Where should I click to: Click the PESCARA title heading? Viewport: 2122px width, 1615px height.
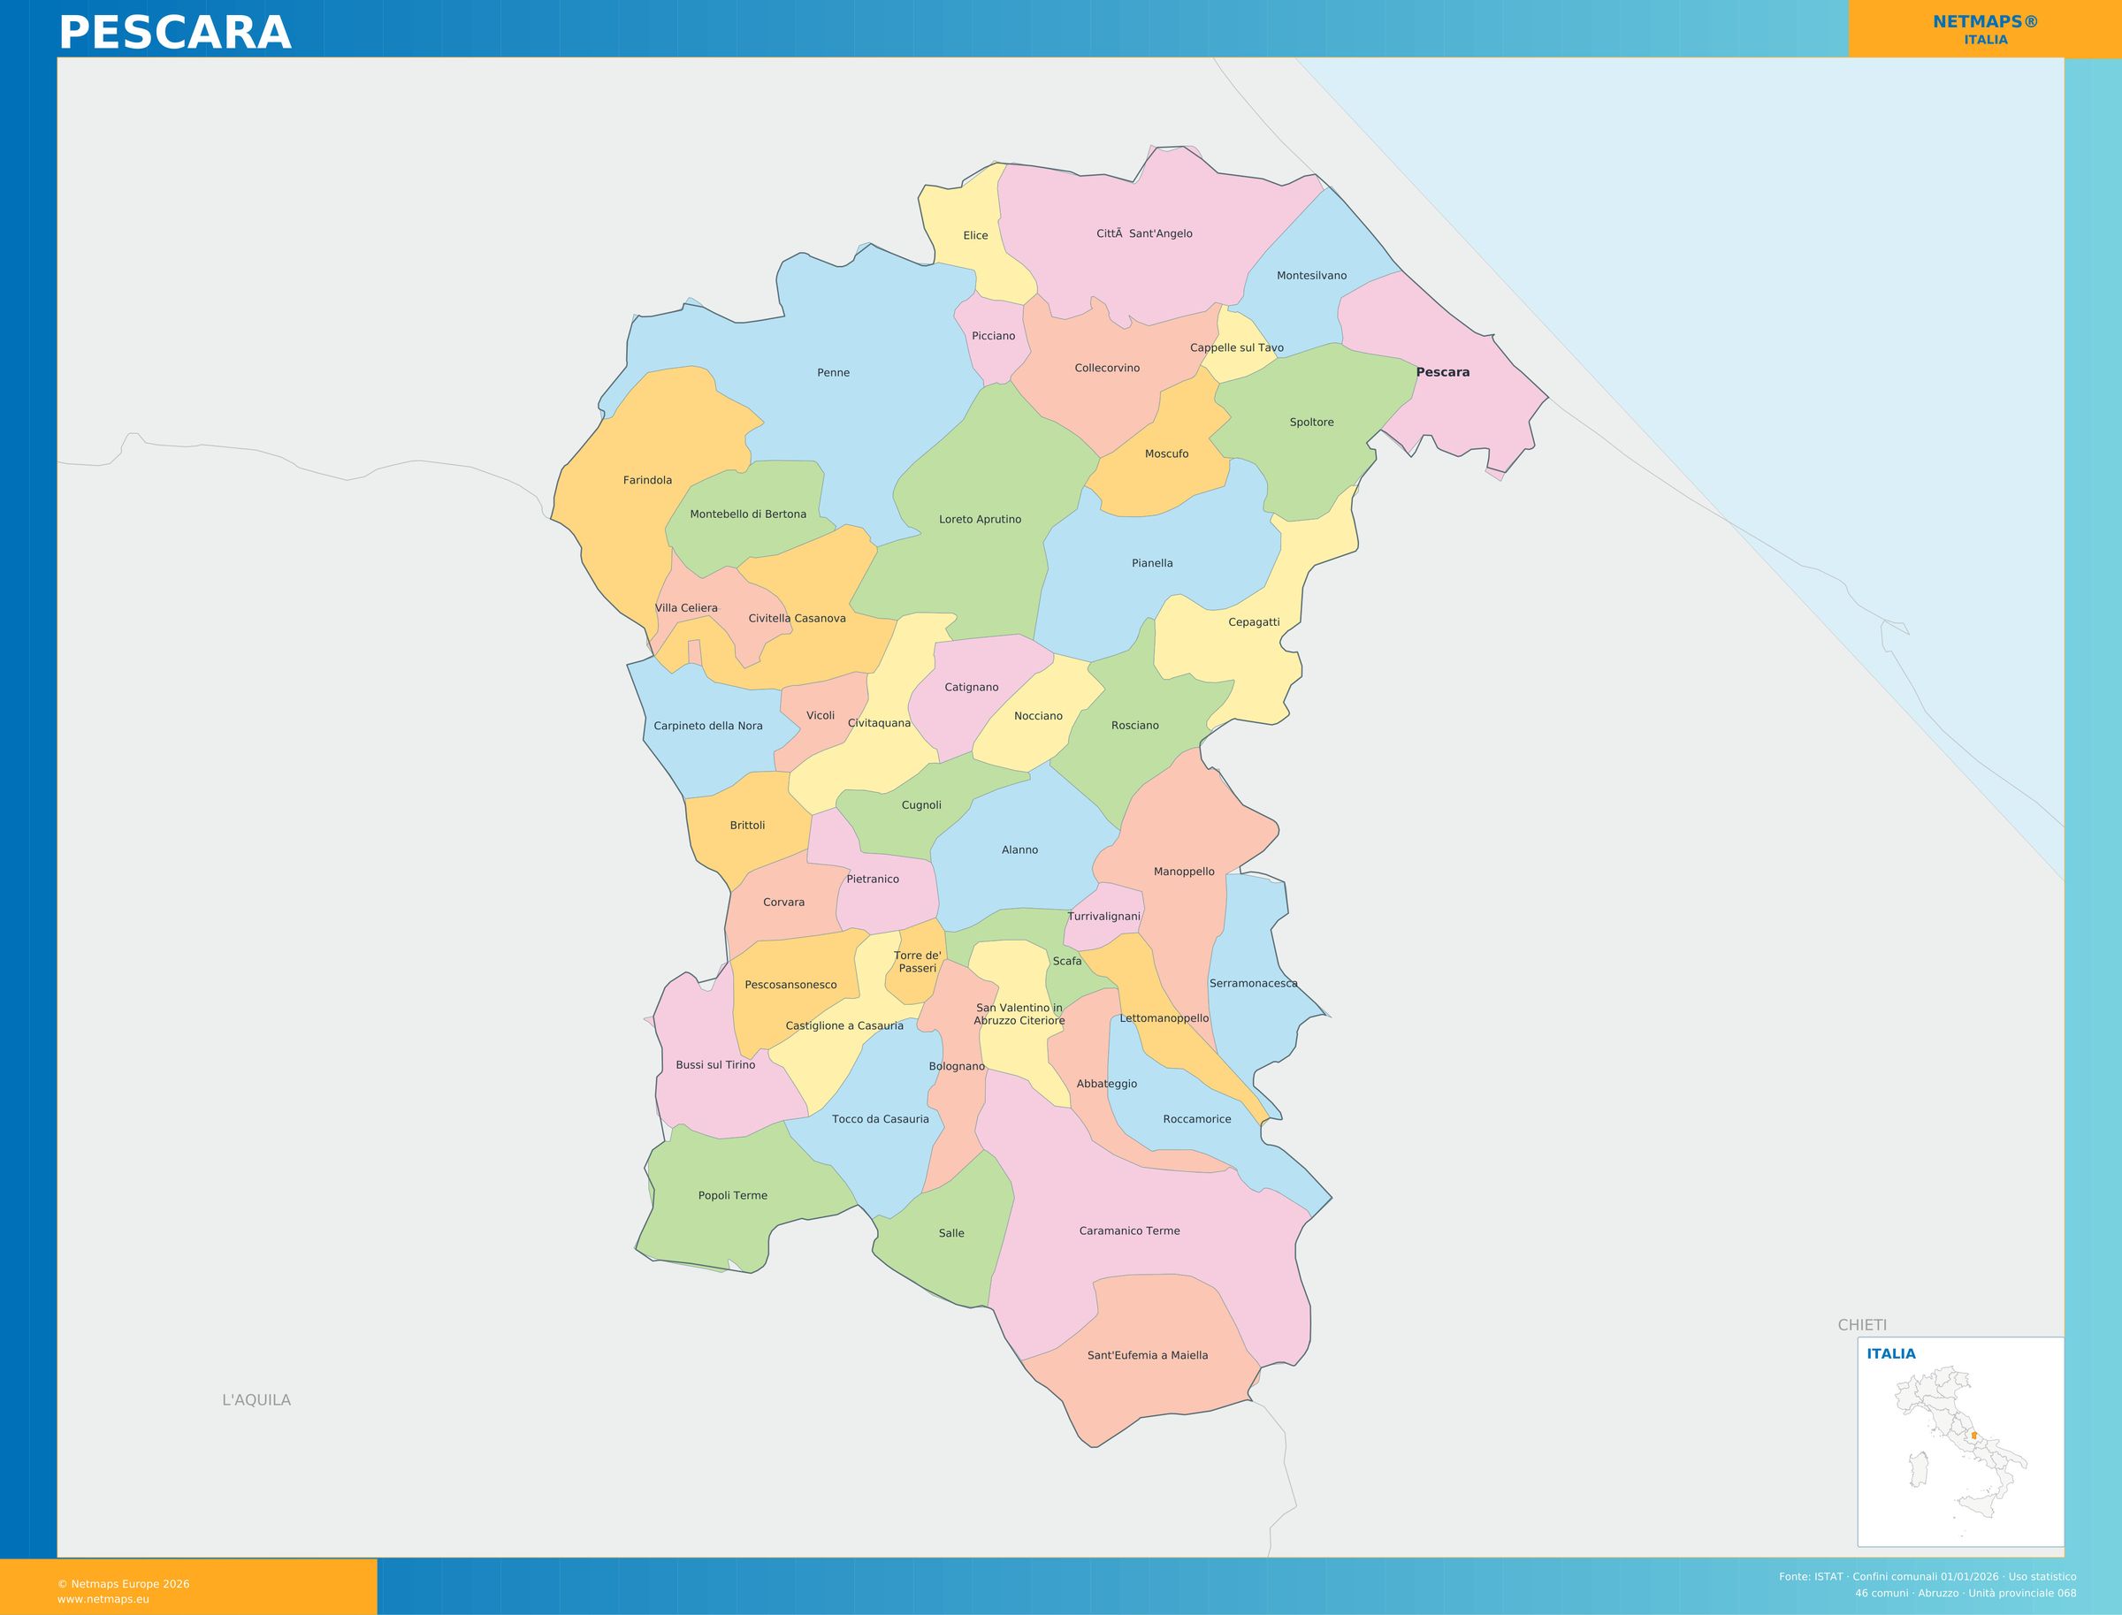175,33
